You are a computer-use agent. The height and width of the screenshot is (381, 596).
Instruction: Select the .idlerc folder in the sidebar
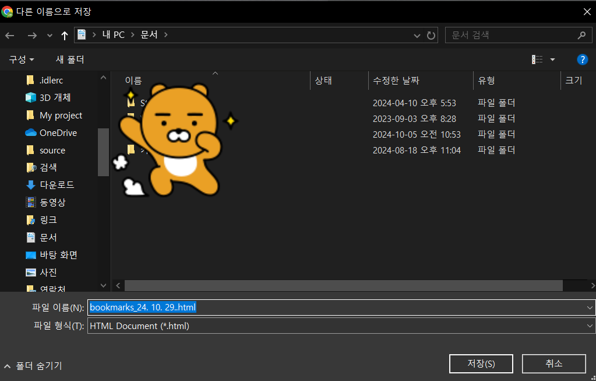pos(51,81)
